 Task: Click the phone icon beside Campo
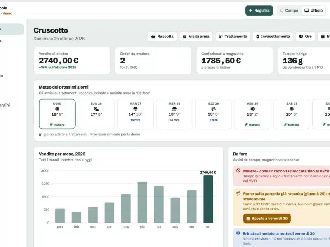tap(282, 11)
